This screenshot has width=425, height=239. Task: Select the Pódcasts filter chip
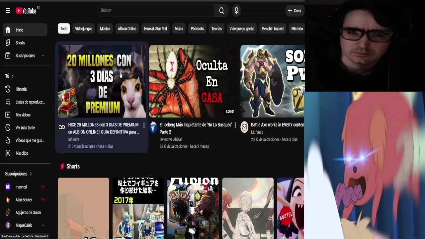coord(197,29)
